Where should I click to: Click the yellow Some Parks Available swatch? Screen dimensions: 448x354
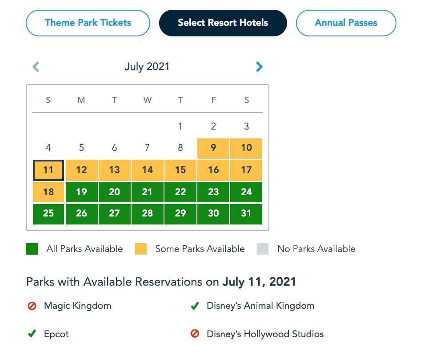[141, 249]
